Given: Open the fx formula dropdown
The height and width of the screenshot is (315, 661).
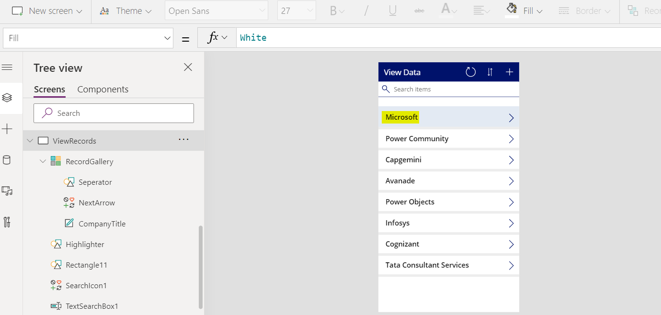Looking at the screenshot, I should click(x=217, y=37).
